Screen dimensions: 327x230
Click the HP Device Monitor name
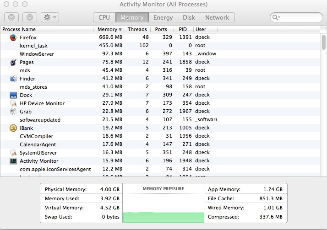pos(42,103)
